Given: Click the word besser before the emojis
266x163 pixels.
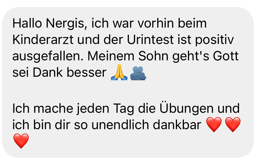Looking at the screenshot, I should point(87,72).
